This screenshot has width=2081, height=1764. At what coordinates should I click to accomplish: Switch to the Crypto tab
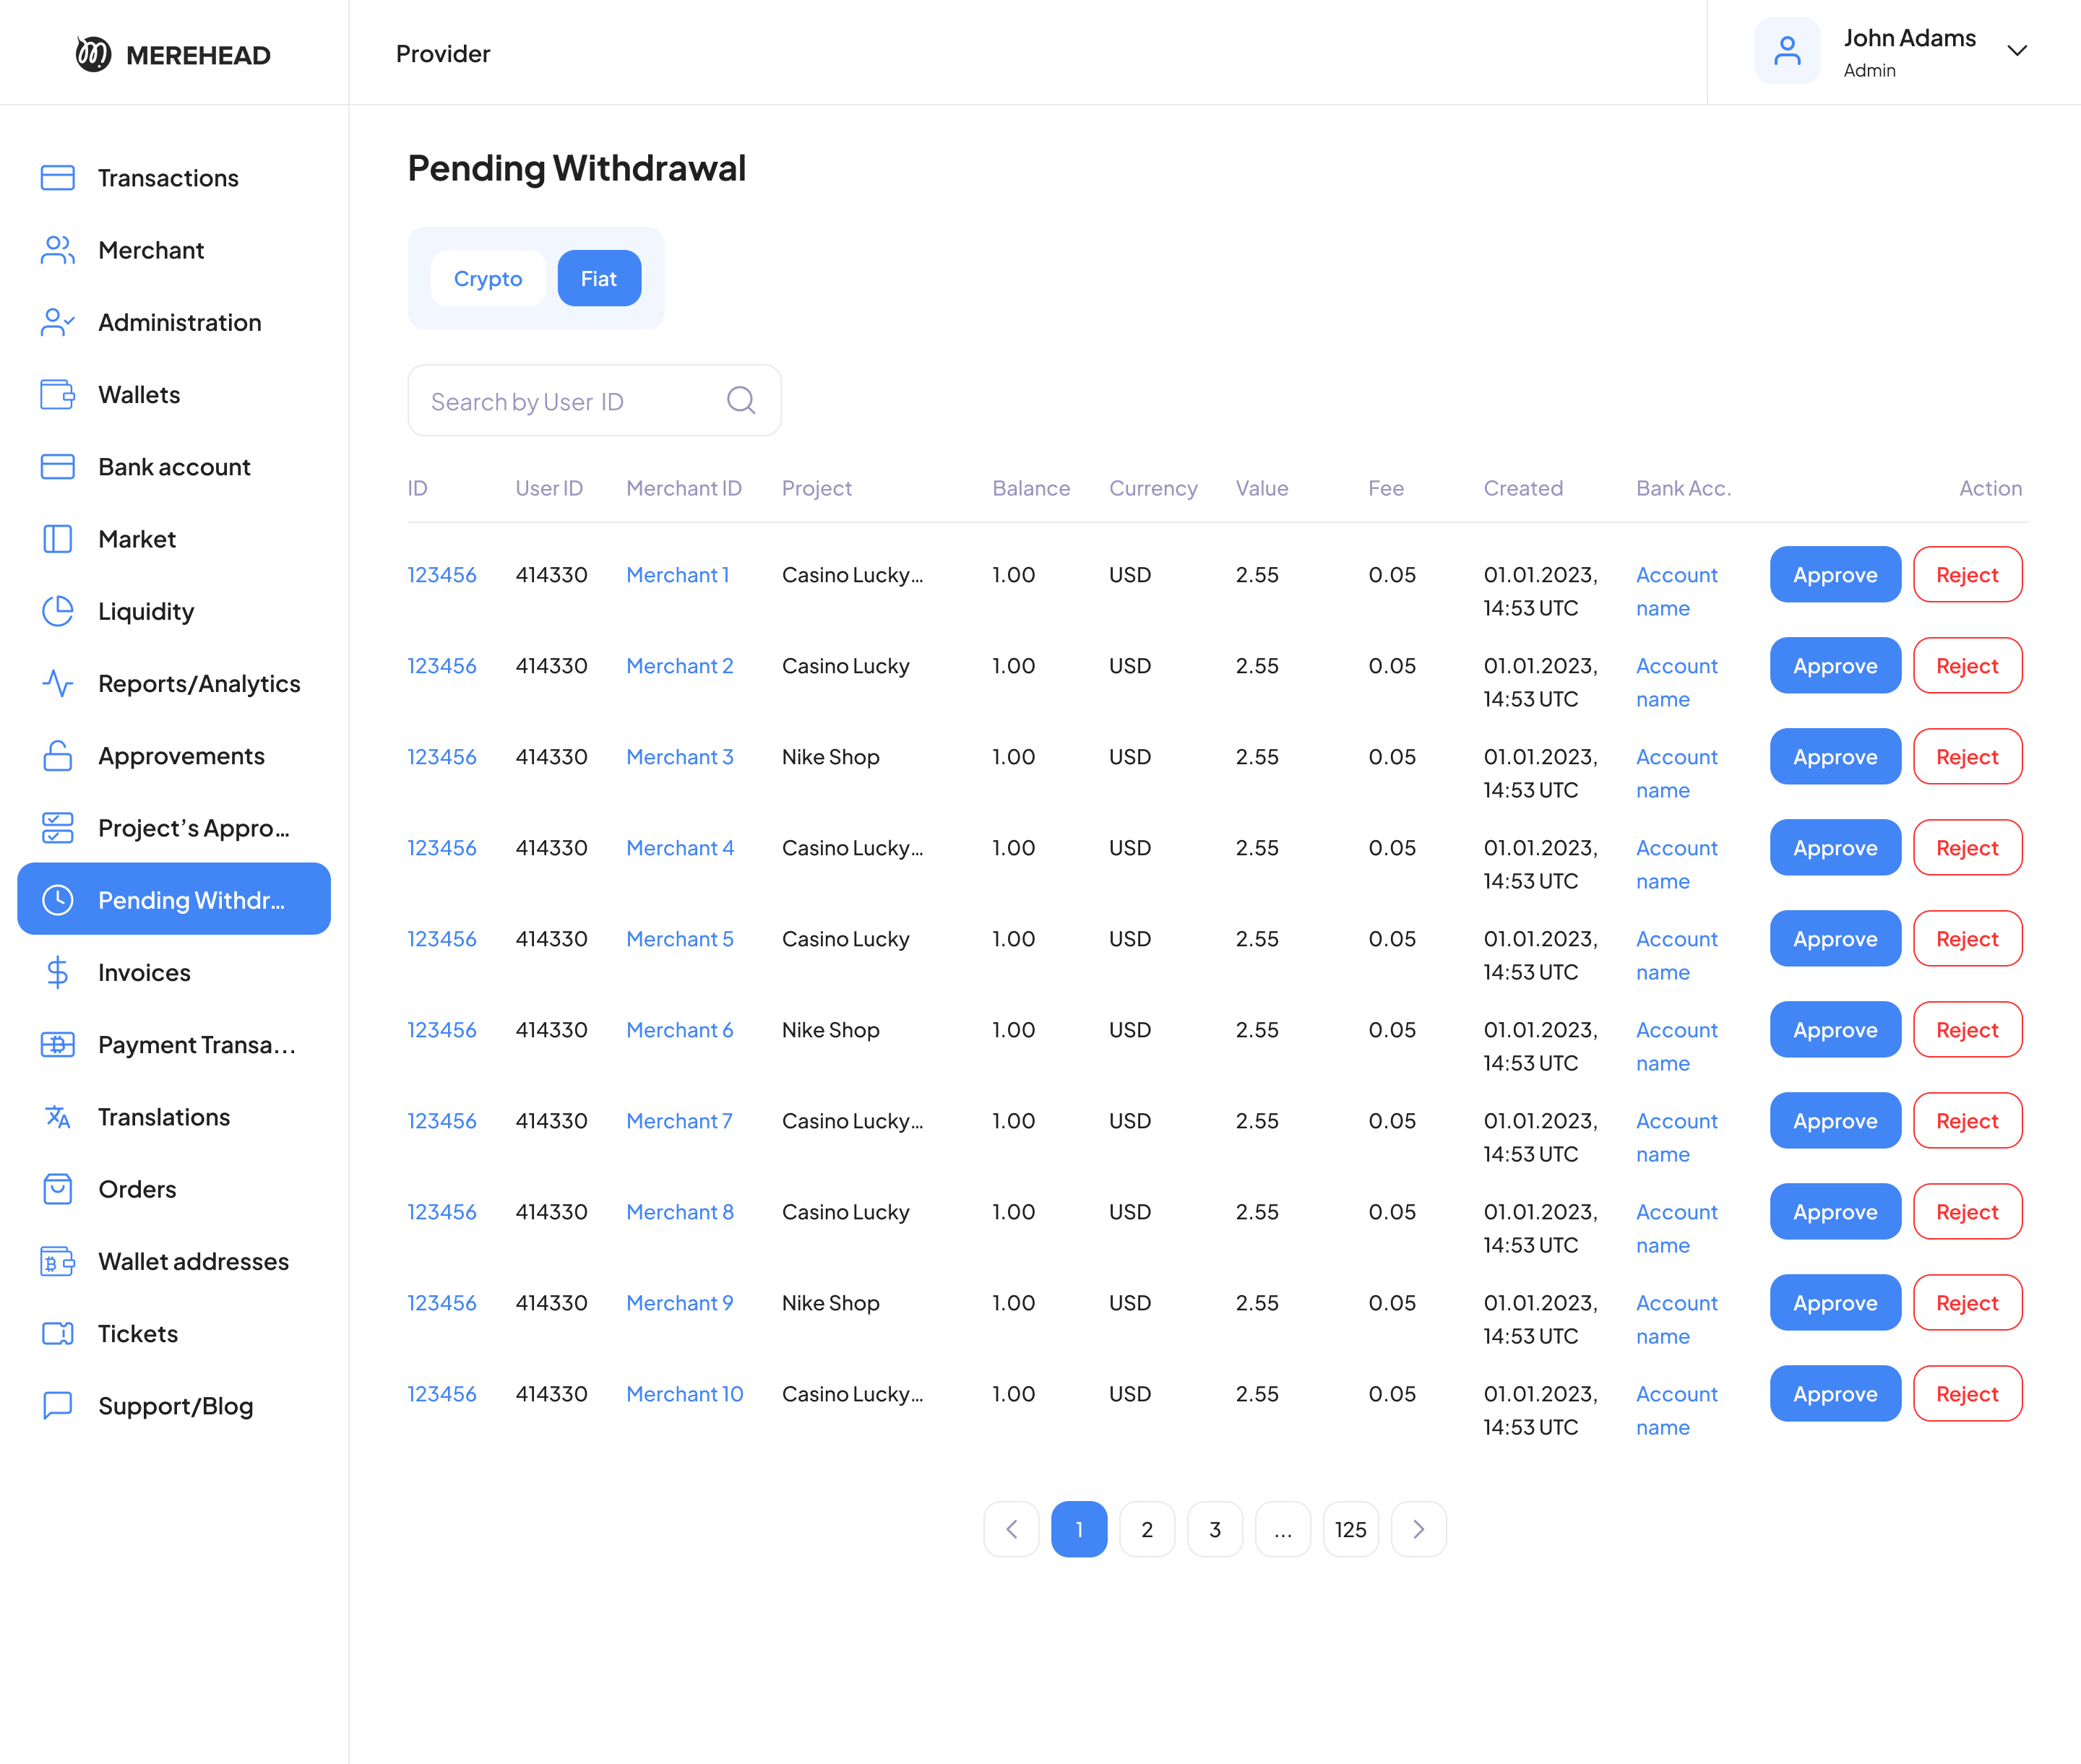pos(487,278)
